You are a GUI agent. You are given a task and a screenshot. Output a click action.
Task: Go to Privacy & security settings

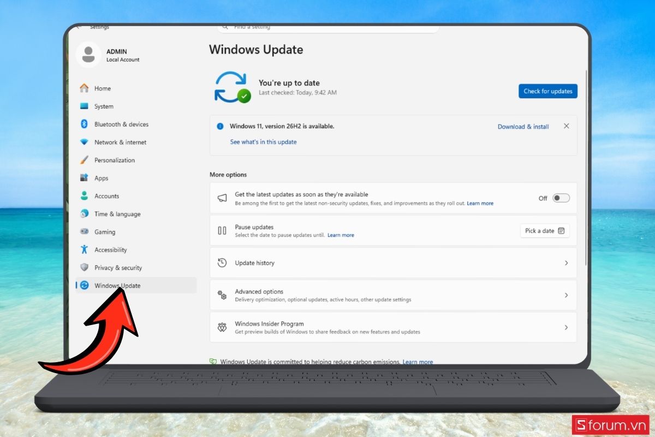click(136, 268)
